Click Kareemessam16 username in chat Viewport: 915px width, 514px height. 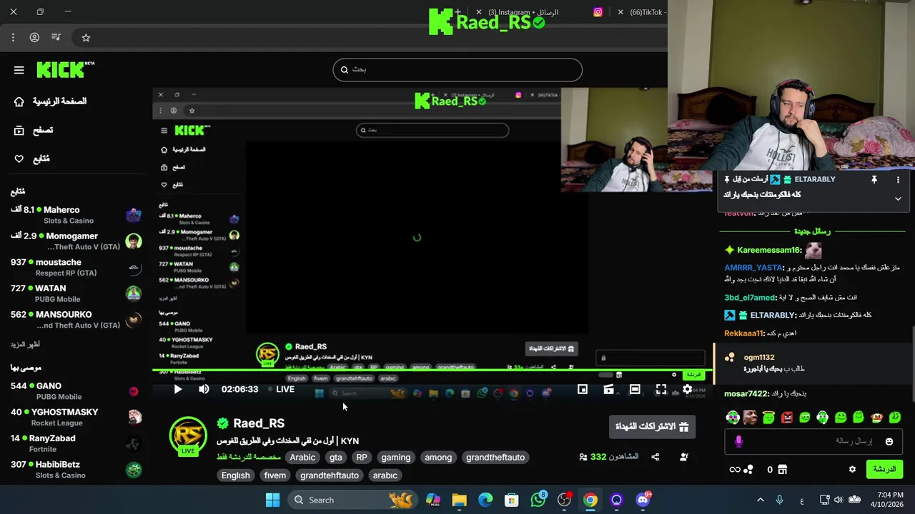tap(769, 250)
